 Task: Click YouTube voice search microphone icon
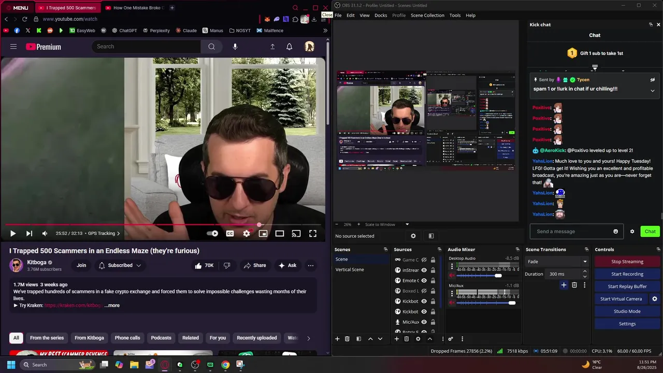click(x=235, y=47)
